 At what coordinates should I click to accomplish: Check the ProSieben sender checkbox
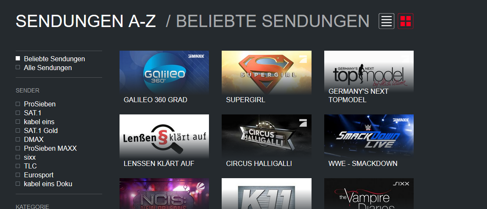tap(18, 104)
